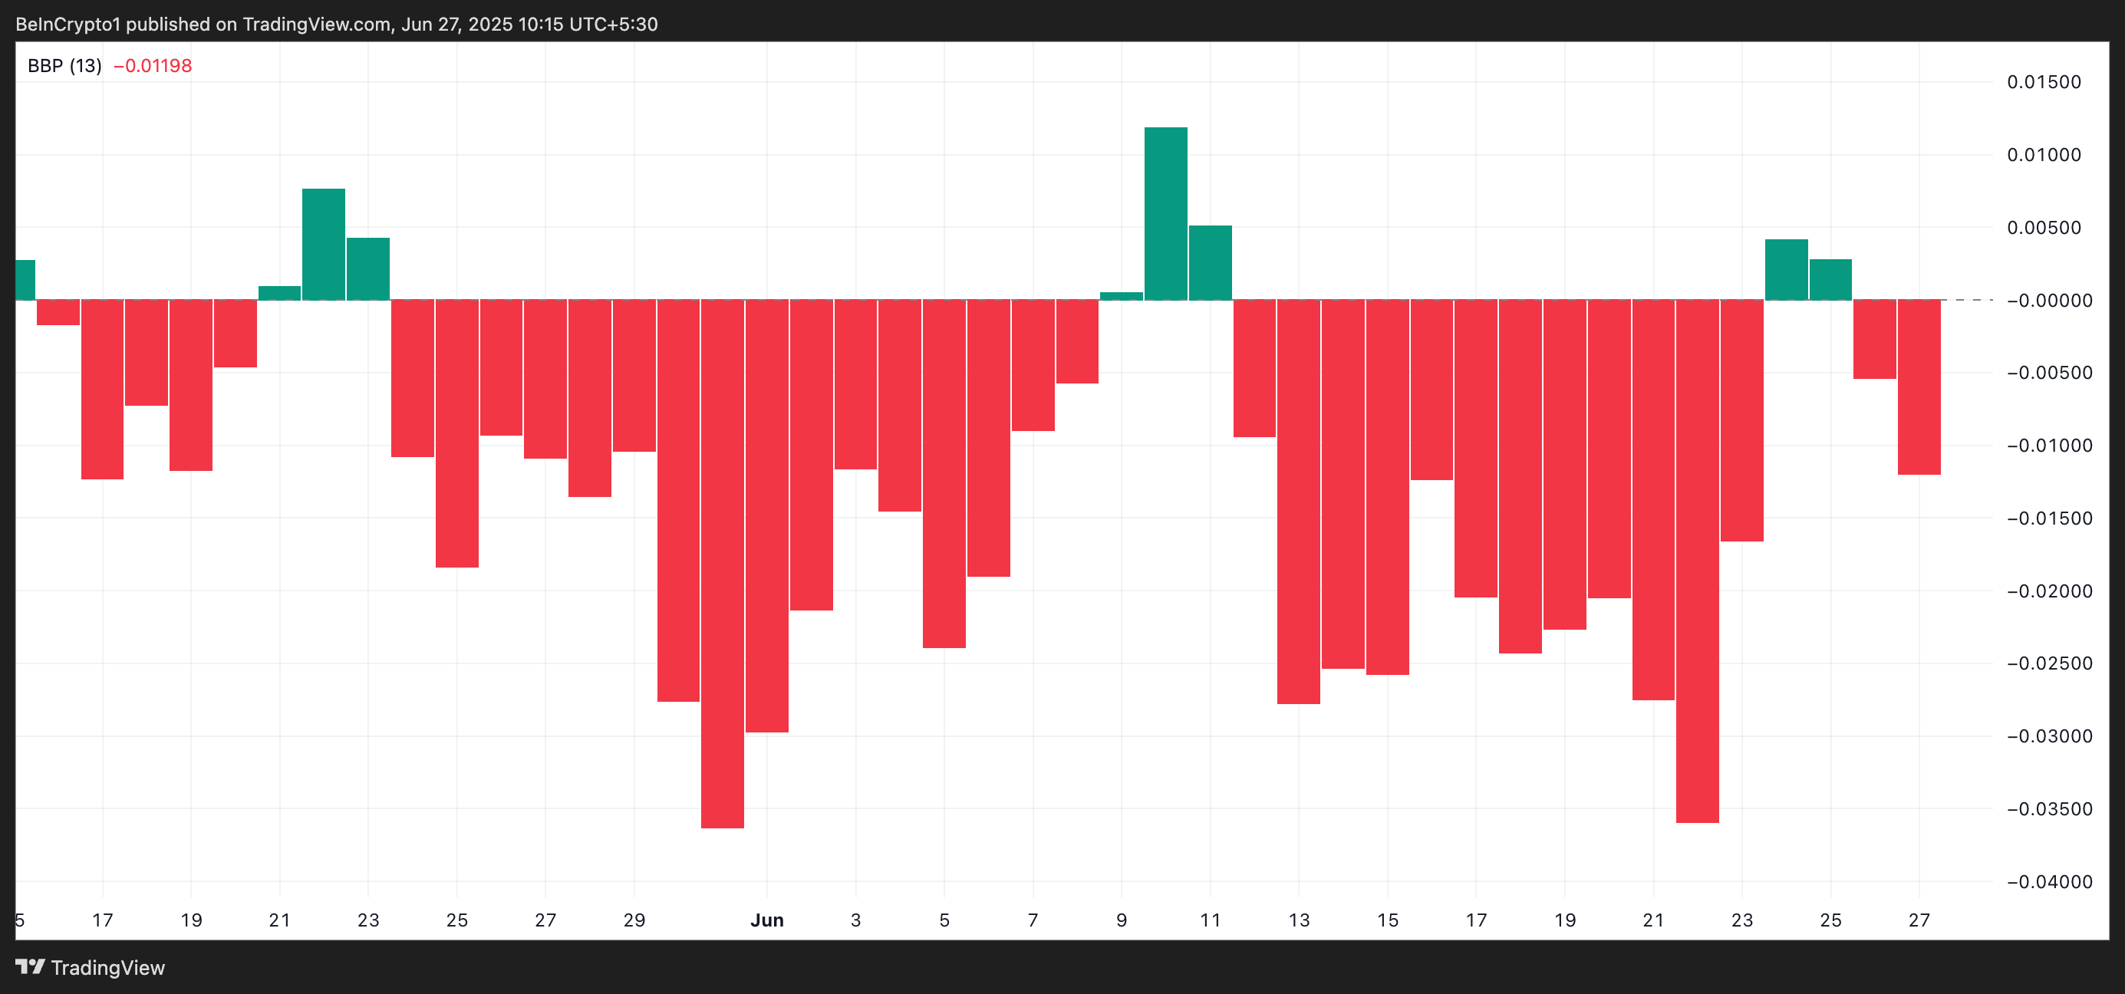Click the 13 date label in June
Image resolution: width=2125 pixels, height=994 pixels.
coord(1299,920)
